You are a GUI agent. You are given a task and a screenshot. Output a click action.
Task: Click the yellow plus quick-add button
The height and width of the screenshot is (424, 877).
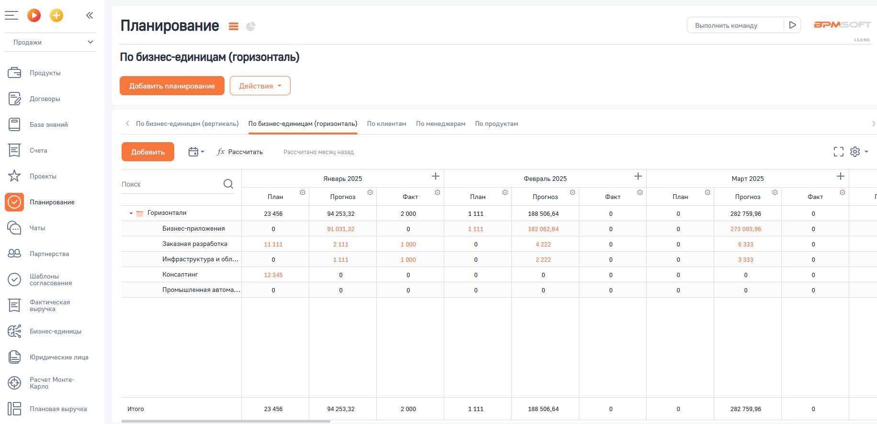coord(56,15)
